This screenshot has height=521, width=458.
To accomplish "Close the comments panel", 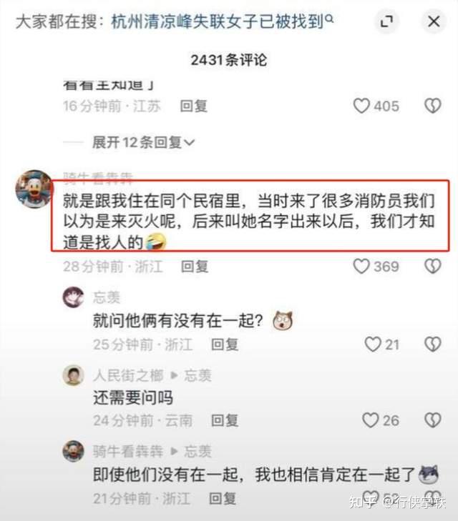I will pos(434,21).
